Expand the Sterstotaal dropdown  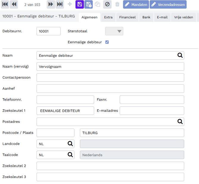click(114, 31)
